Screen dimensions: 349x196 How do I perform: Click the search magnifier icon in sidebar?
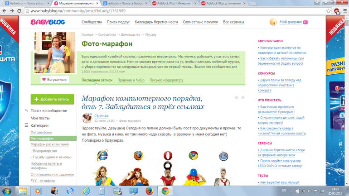26,110
